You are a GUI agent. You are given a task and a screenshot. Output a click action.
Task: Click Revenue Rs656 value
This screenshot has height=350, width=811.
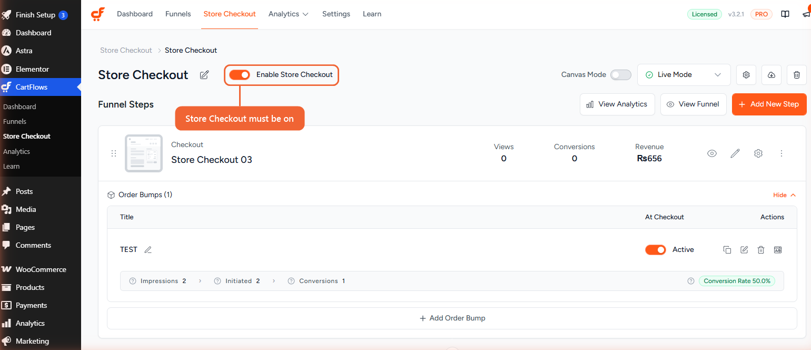click(649, 158)
